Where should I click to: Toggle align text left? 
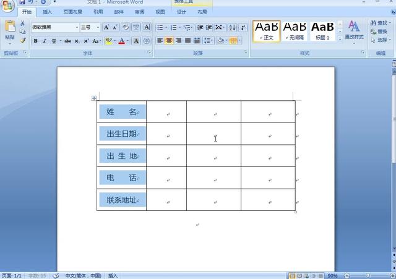160,41
